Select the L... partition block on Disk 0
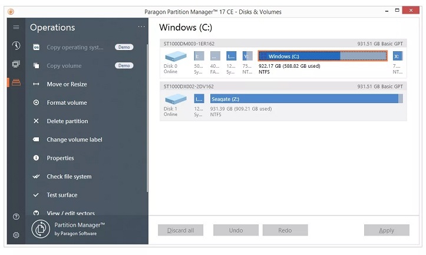 [x=231, y=56]
